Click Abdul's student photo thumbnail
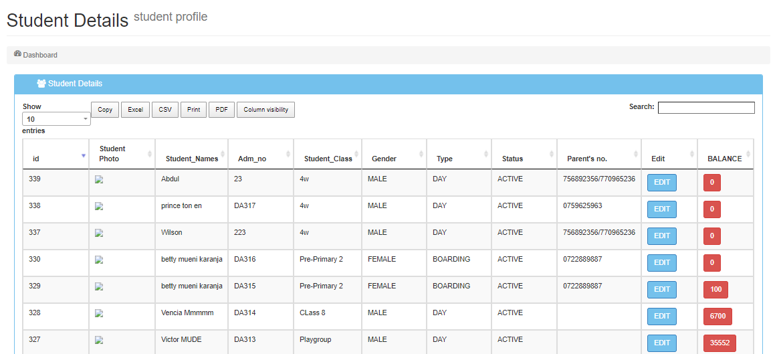 coord(99,179)
